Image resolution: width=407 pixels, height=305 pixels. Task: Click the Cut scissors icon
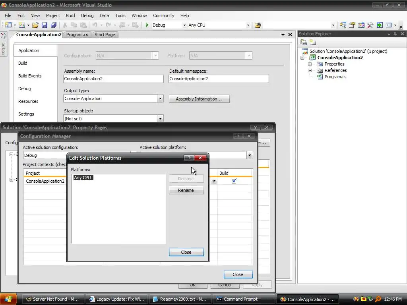(x=65, y=25)
